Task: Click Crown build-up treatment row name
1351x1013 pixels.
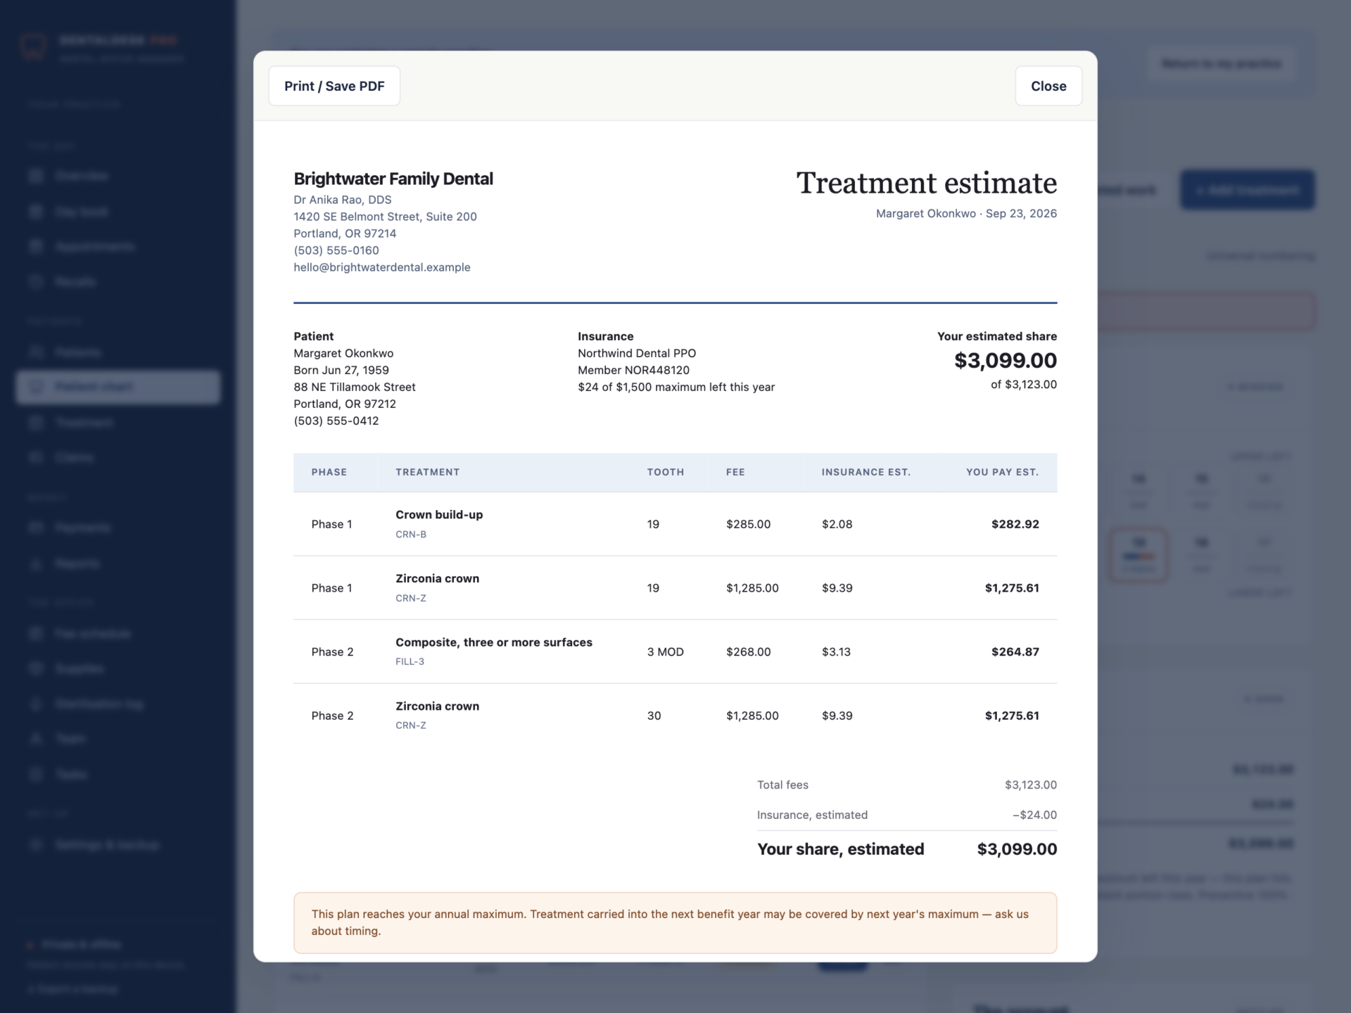Action: 439,515
